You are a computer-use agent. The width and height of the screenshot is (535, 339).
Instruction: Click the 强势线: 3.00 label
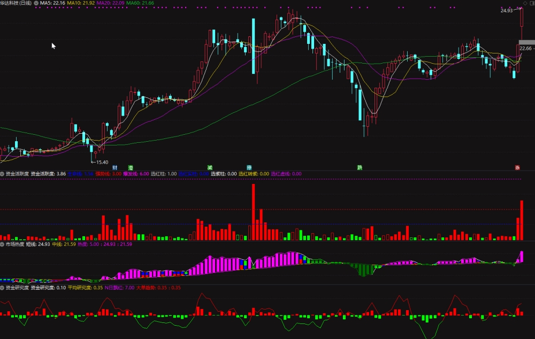click(x=108, y=174)
